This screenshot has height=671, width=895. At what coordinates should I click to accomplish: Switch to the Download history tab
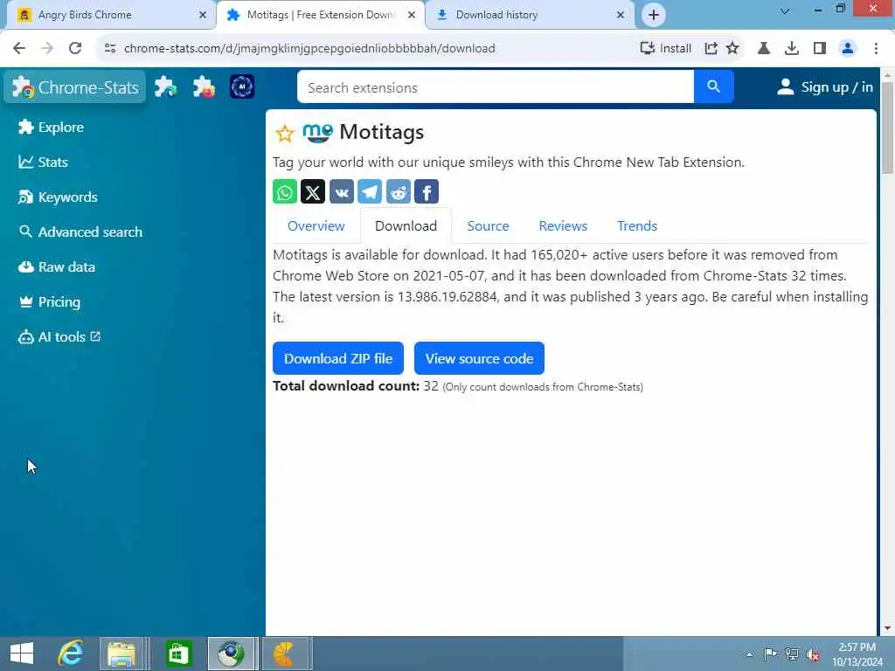[530, 15]
